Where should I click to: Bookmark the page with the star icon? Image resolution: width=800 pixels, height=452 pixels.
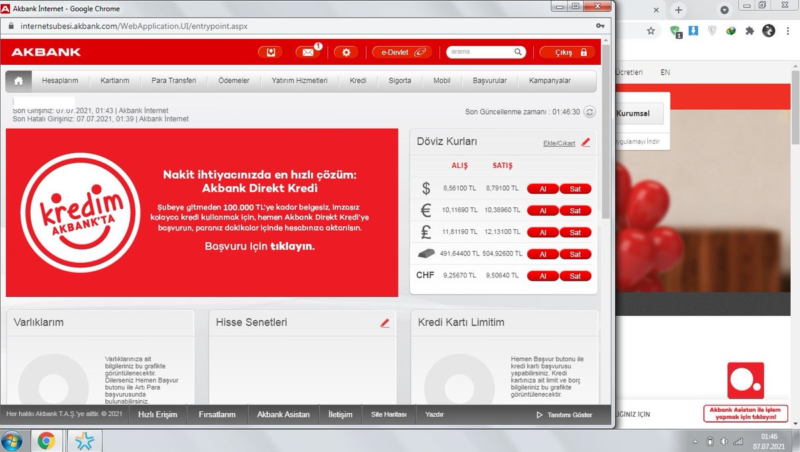(x=651, y=31)
